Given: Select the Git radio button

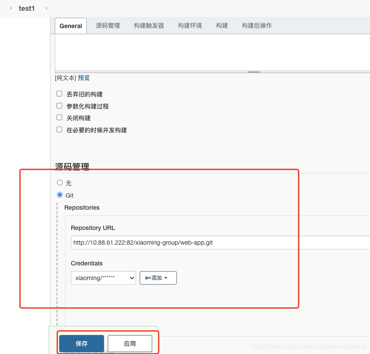Looking at the screenshot, I should pyautogui.click(x=60, y=195).
